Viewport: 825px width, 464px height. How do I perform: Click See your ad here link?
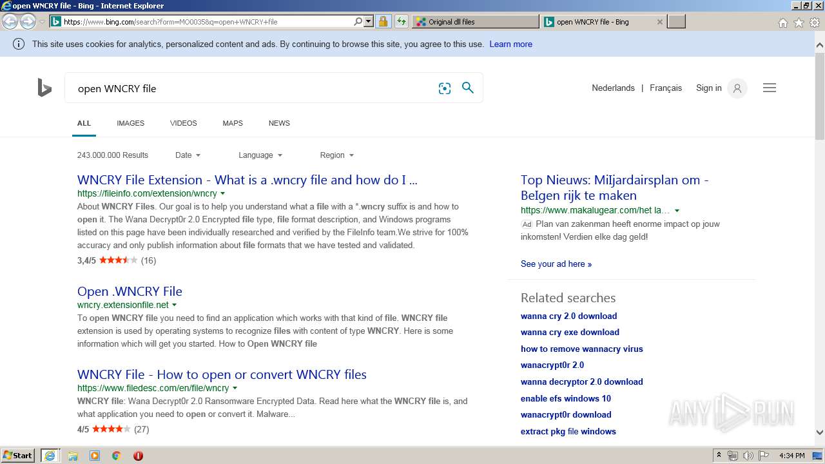pos(556,264)
